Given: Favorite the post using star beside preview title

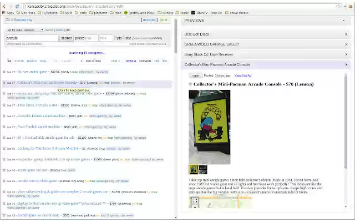Looking at the screenshot, I should point(190,84).
